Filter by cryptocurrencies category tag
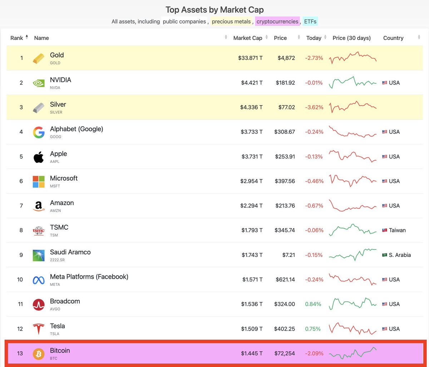Viewport: 429px width, 367px height. click(277, 21)
